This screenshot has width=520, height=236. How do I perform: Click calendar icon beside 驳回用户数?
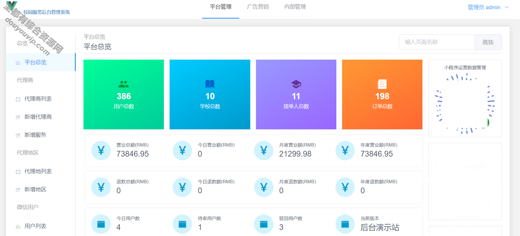click(264, 224)
